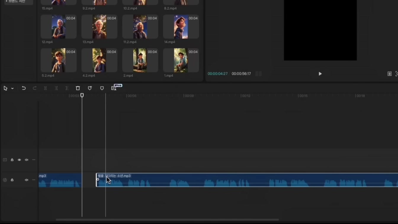
Task: Split the clip at the playhead
Action: pyautogui.click(x=45, y=88)
